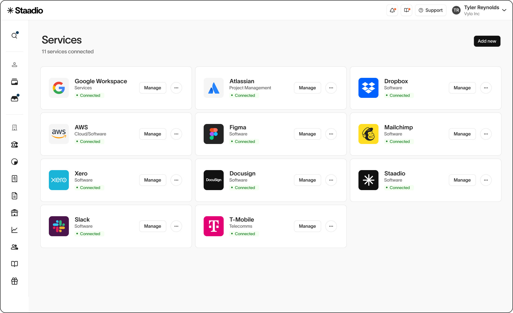The width and height of the screenshot is (513, 313).
Task: Open the office building icon in sidebar
Action: [x=14, y=128]
